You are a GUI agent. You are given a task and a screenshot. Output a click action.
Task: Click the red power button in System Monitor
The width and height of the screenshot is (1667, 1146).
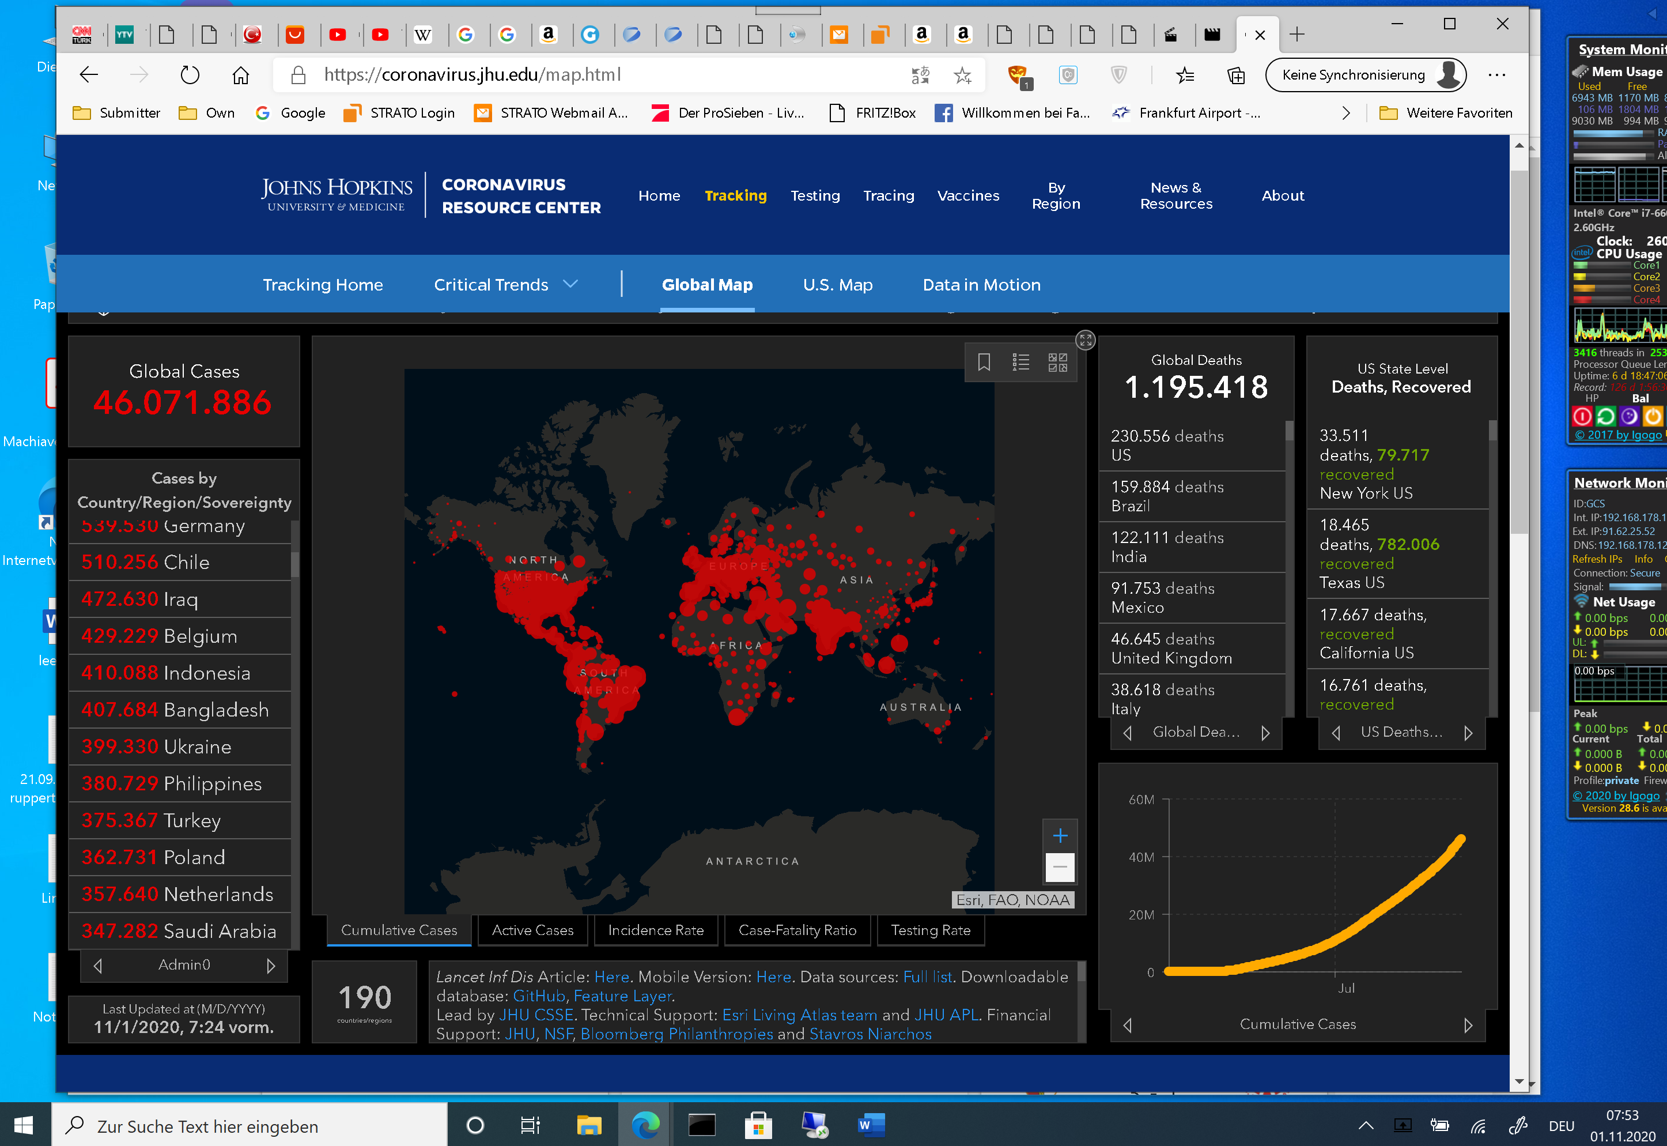click(x=1582, y=416)
